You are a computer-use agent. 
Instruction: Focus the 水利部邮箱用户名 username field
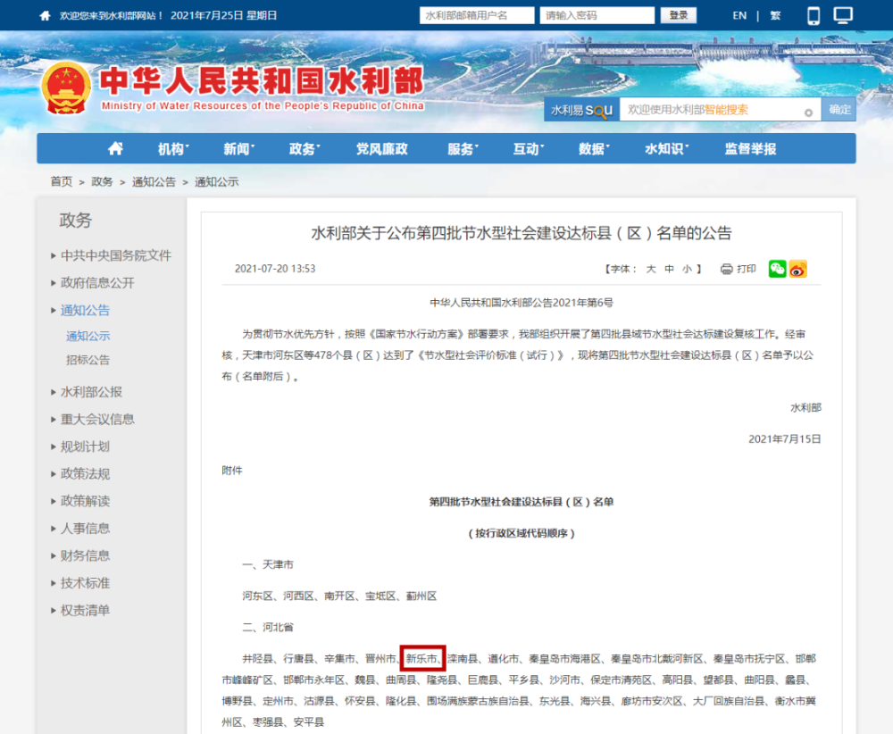point(477,15)
